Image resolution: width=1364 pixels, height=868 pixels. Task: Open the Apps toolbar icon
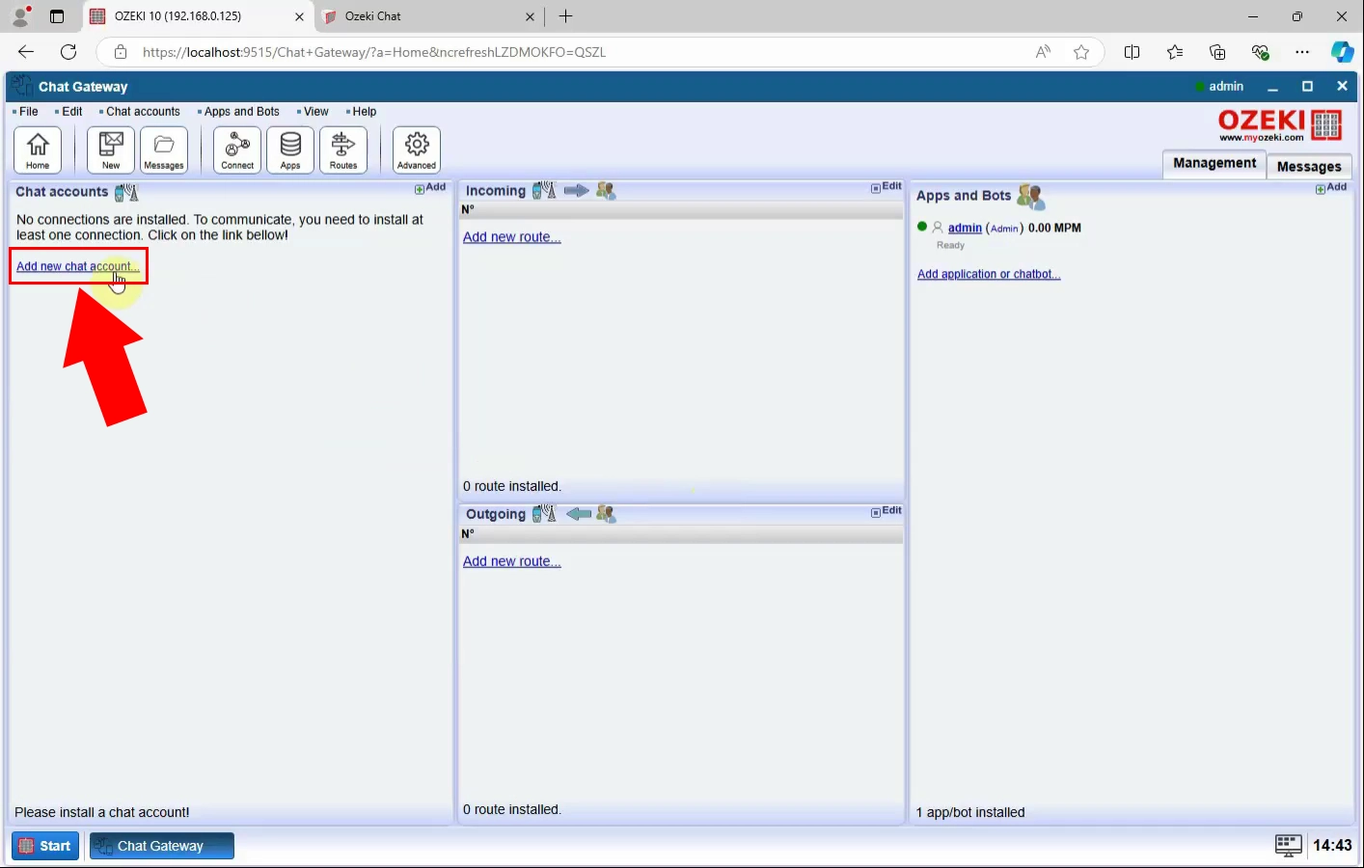pos(290,150)
